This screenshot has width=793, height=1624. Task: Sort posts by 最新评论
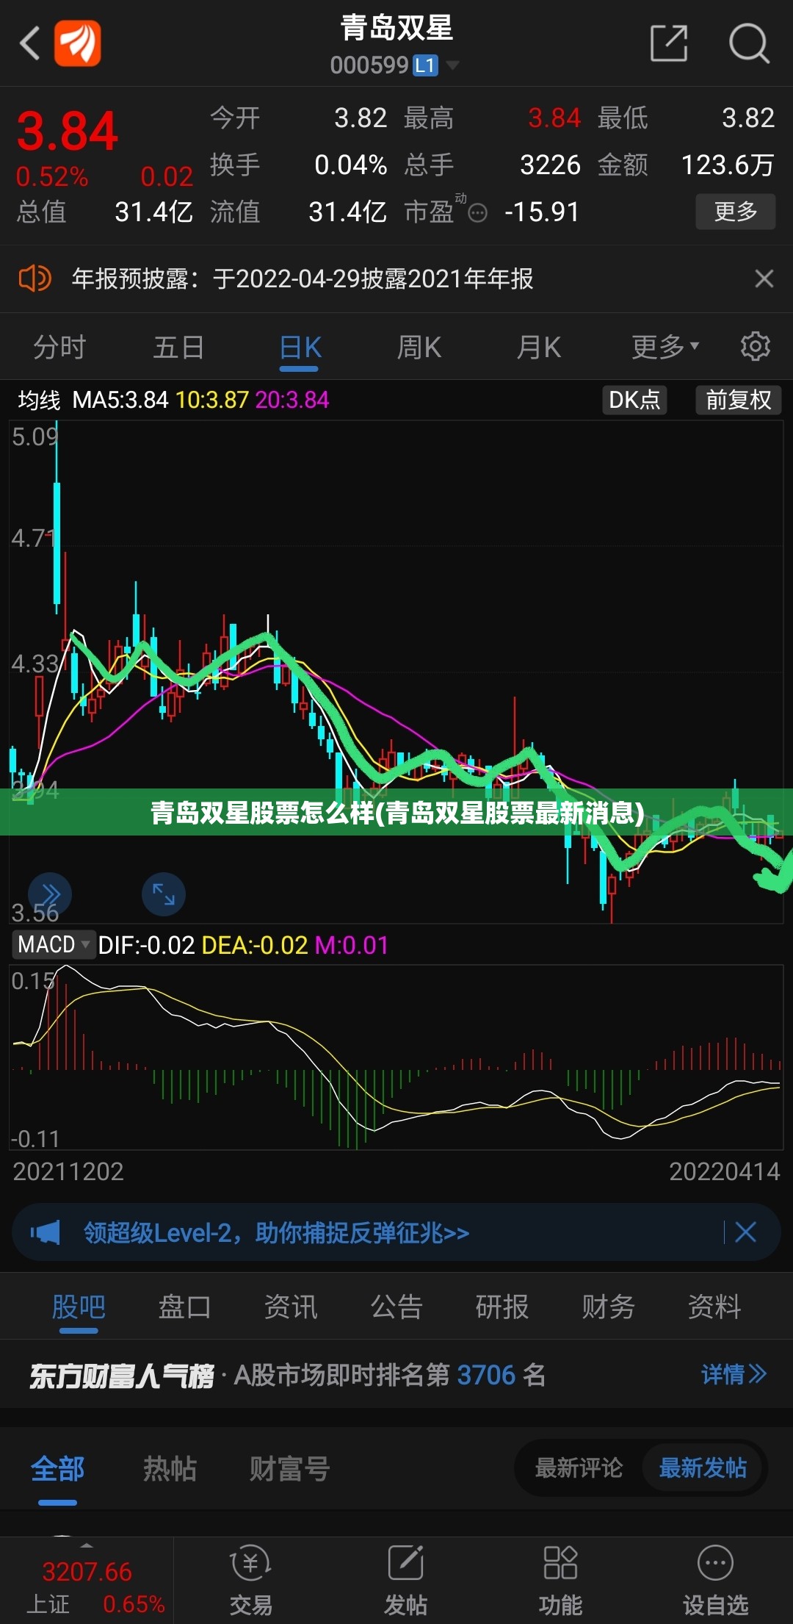[x=579, y=1467]
